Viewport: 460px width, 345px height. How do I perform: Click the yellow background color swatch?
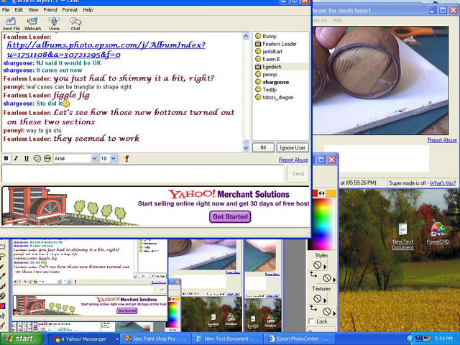coord(331,193)
